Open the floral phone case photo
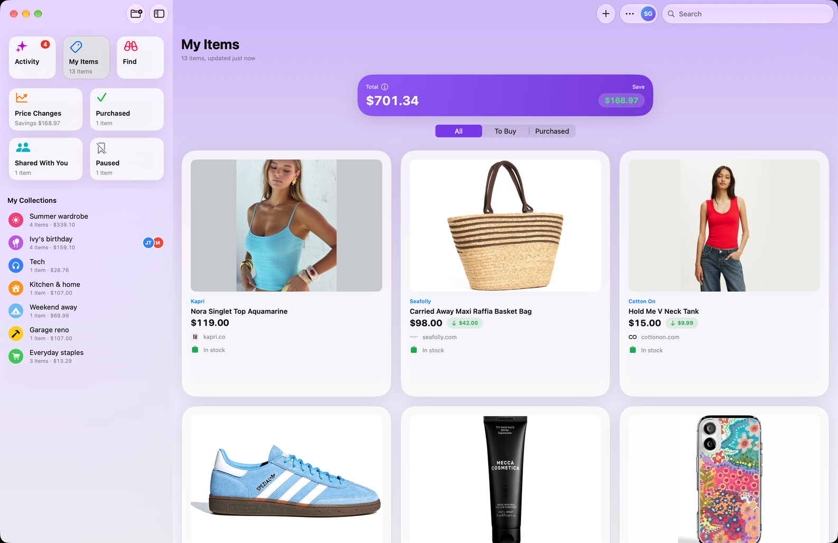Screen dimensions: 838x543 click(x=724, y=479)
